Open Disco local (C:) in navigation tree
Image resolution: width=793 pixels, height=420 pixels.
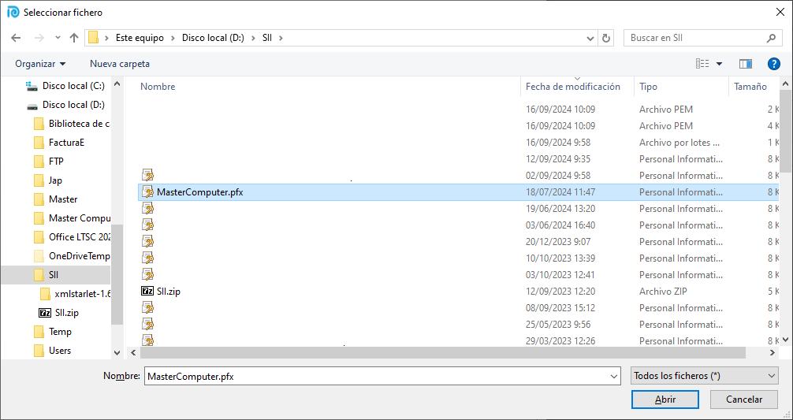[73, 86]
